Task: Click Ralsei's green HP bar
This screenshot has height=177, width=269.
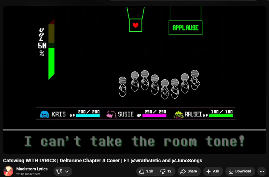Action: pos(221,116)
